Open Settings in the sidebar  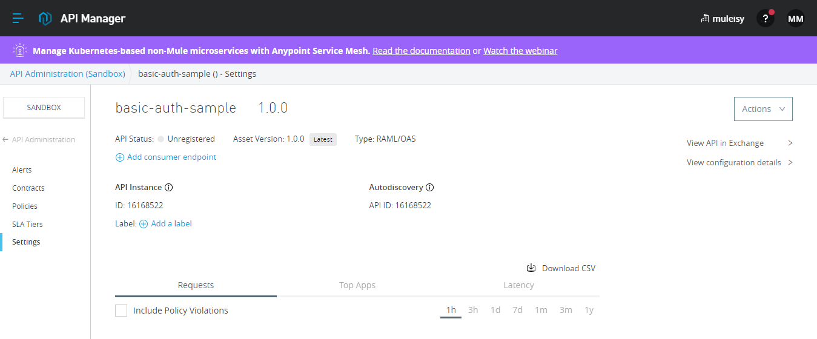(26, 242)
